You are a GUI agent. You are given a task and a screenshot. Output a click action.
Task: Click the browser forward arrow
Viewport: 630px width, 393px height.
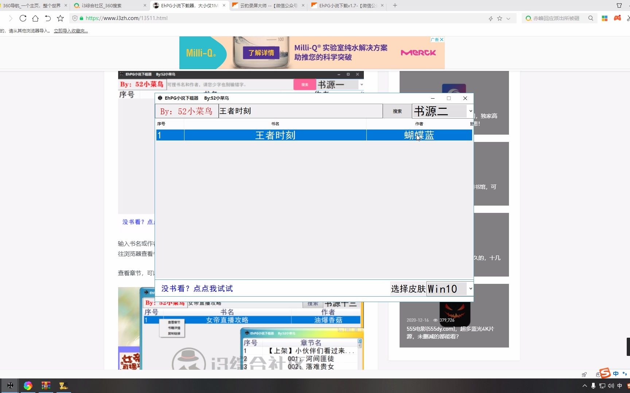tap(10, 18)
